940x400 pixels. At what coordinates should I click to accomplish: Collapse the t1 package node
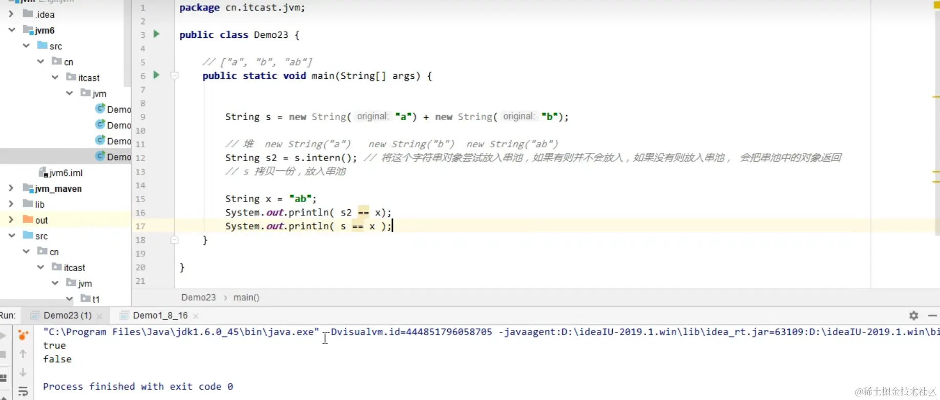[69, 299]
